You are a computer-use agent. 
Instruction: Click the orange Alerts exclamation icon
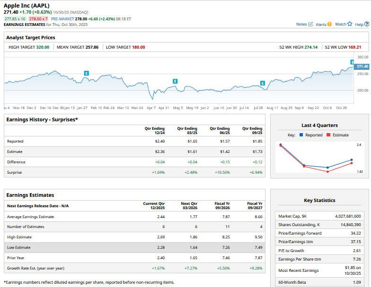329,24
